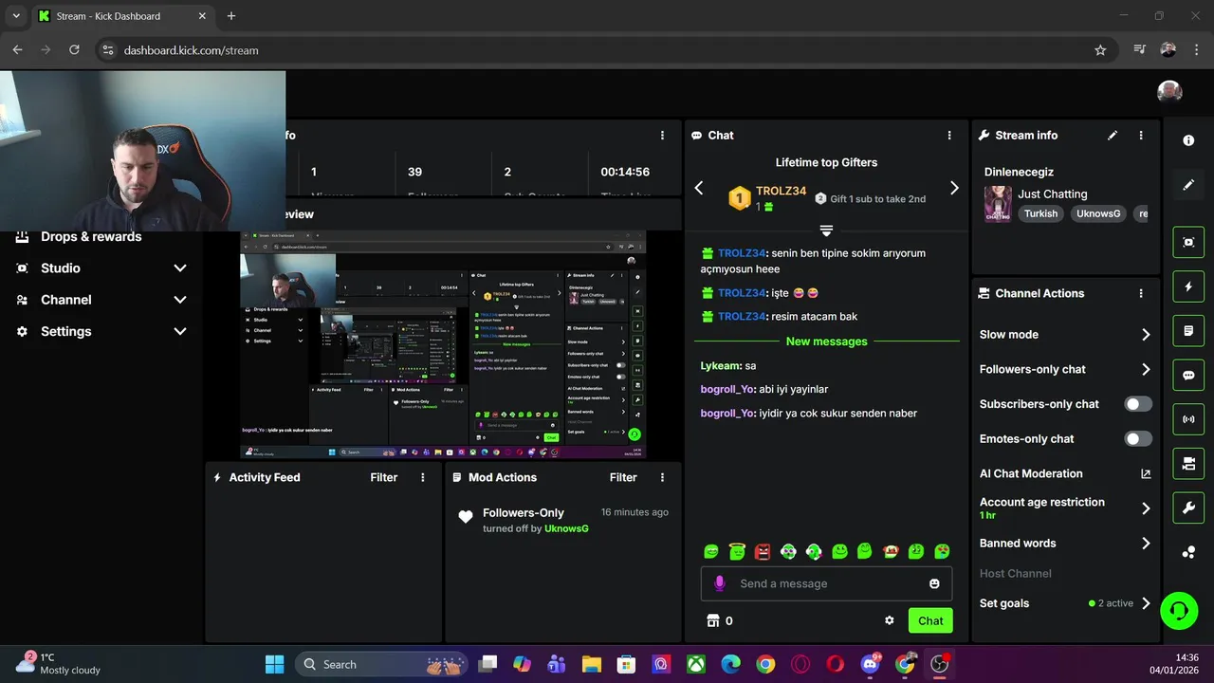Viewport: 1214px width, 683px height.
Task: Open Followers-only chat options chevron
Action: (1146, 370)
